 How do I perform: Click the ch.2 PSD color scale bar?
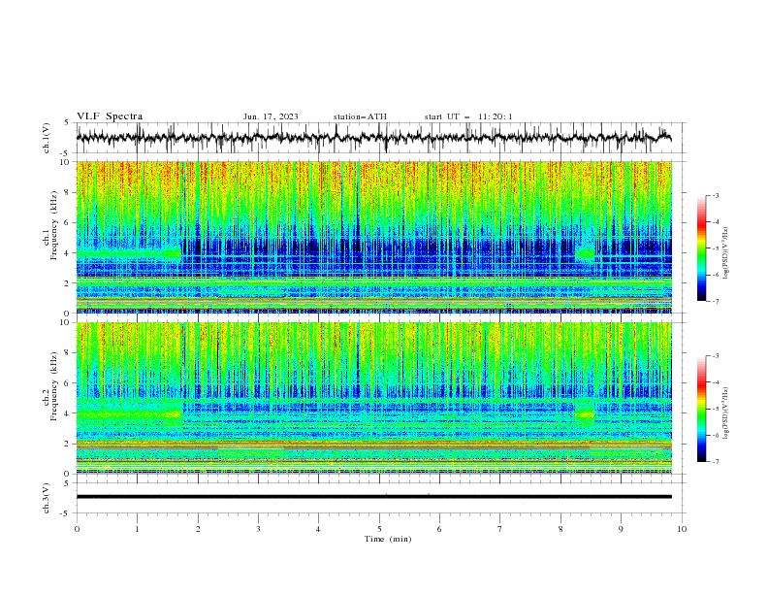point(701,409)
